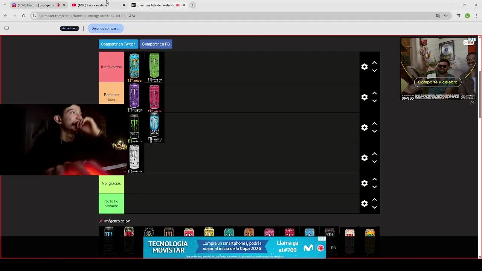Image resolution: width=482 pixels, height=271 pixels.
Task: Translate this page icon
Action: coord(438,16)
